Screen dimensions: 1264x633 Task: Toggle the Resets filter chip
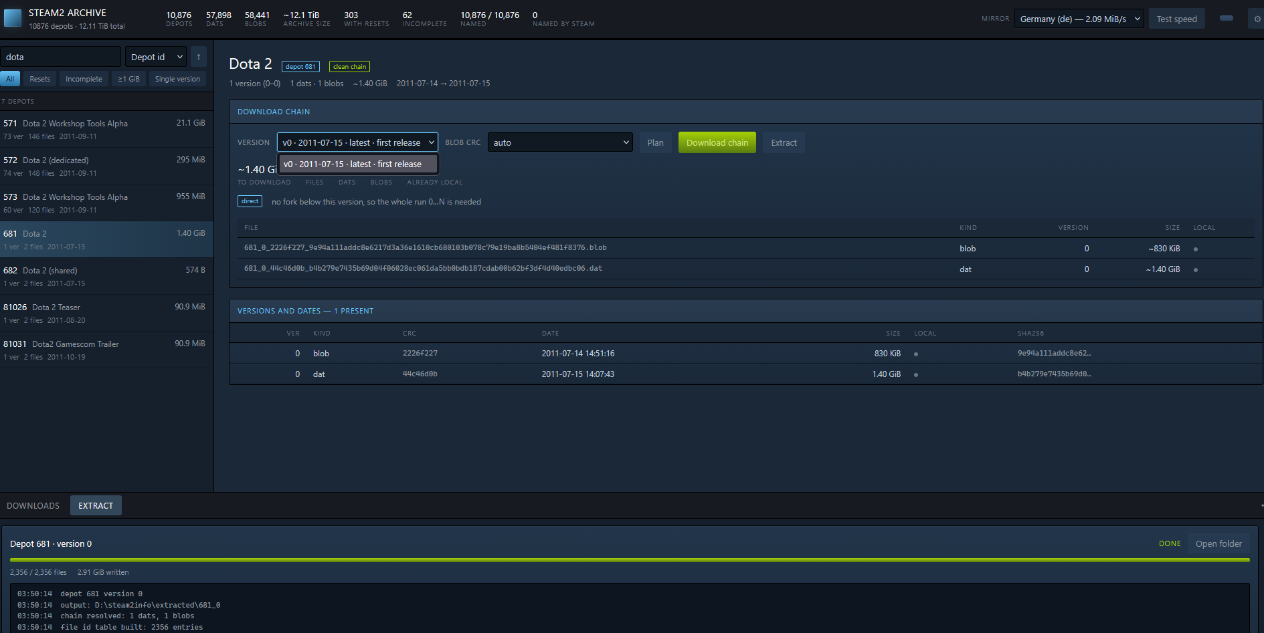(40, 79)
